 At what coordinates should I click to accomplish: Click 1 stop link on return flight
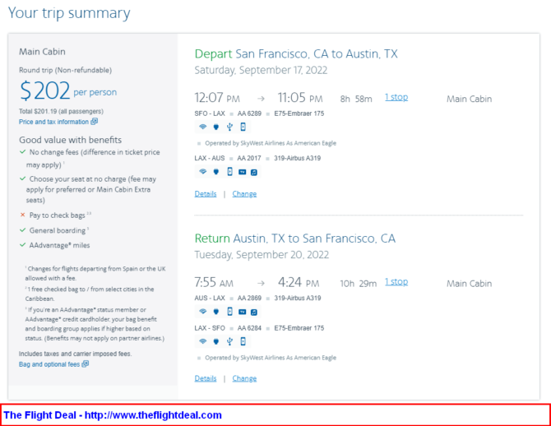396,282
